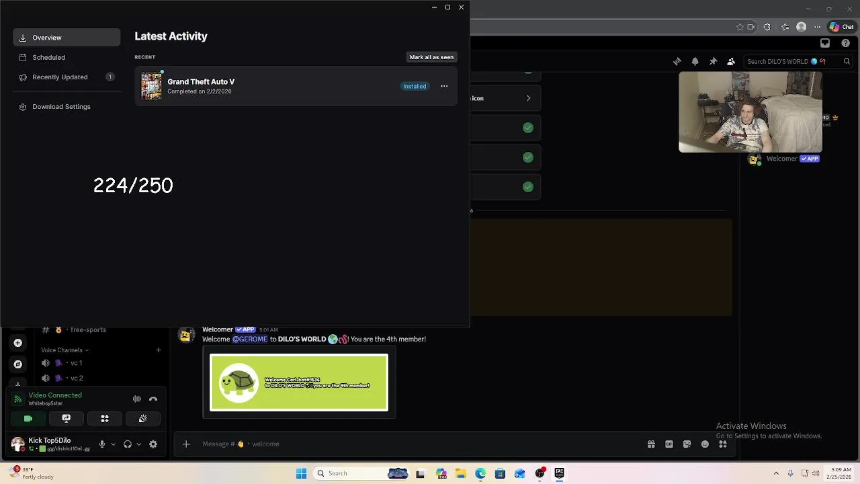Open the Copilot Chat button in Edge

pos(841,27)
